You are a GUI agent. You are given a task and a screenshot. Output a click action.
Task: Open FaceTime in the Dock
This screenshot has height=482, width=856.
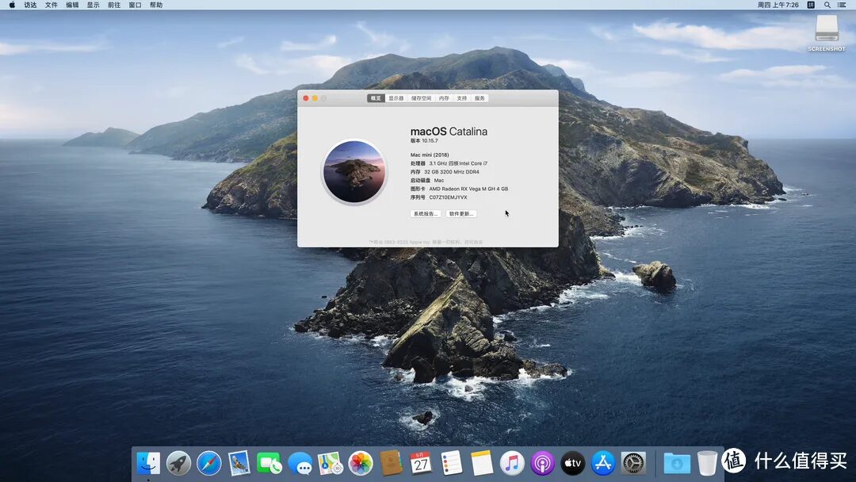(269, 464)
